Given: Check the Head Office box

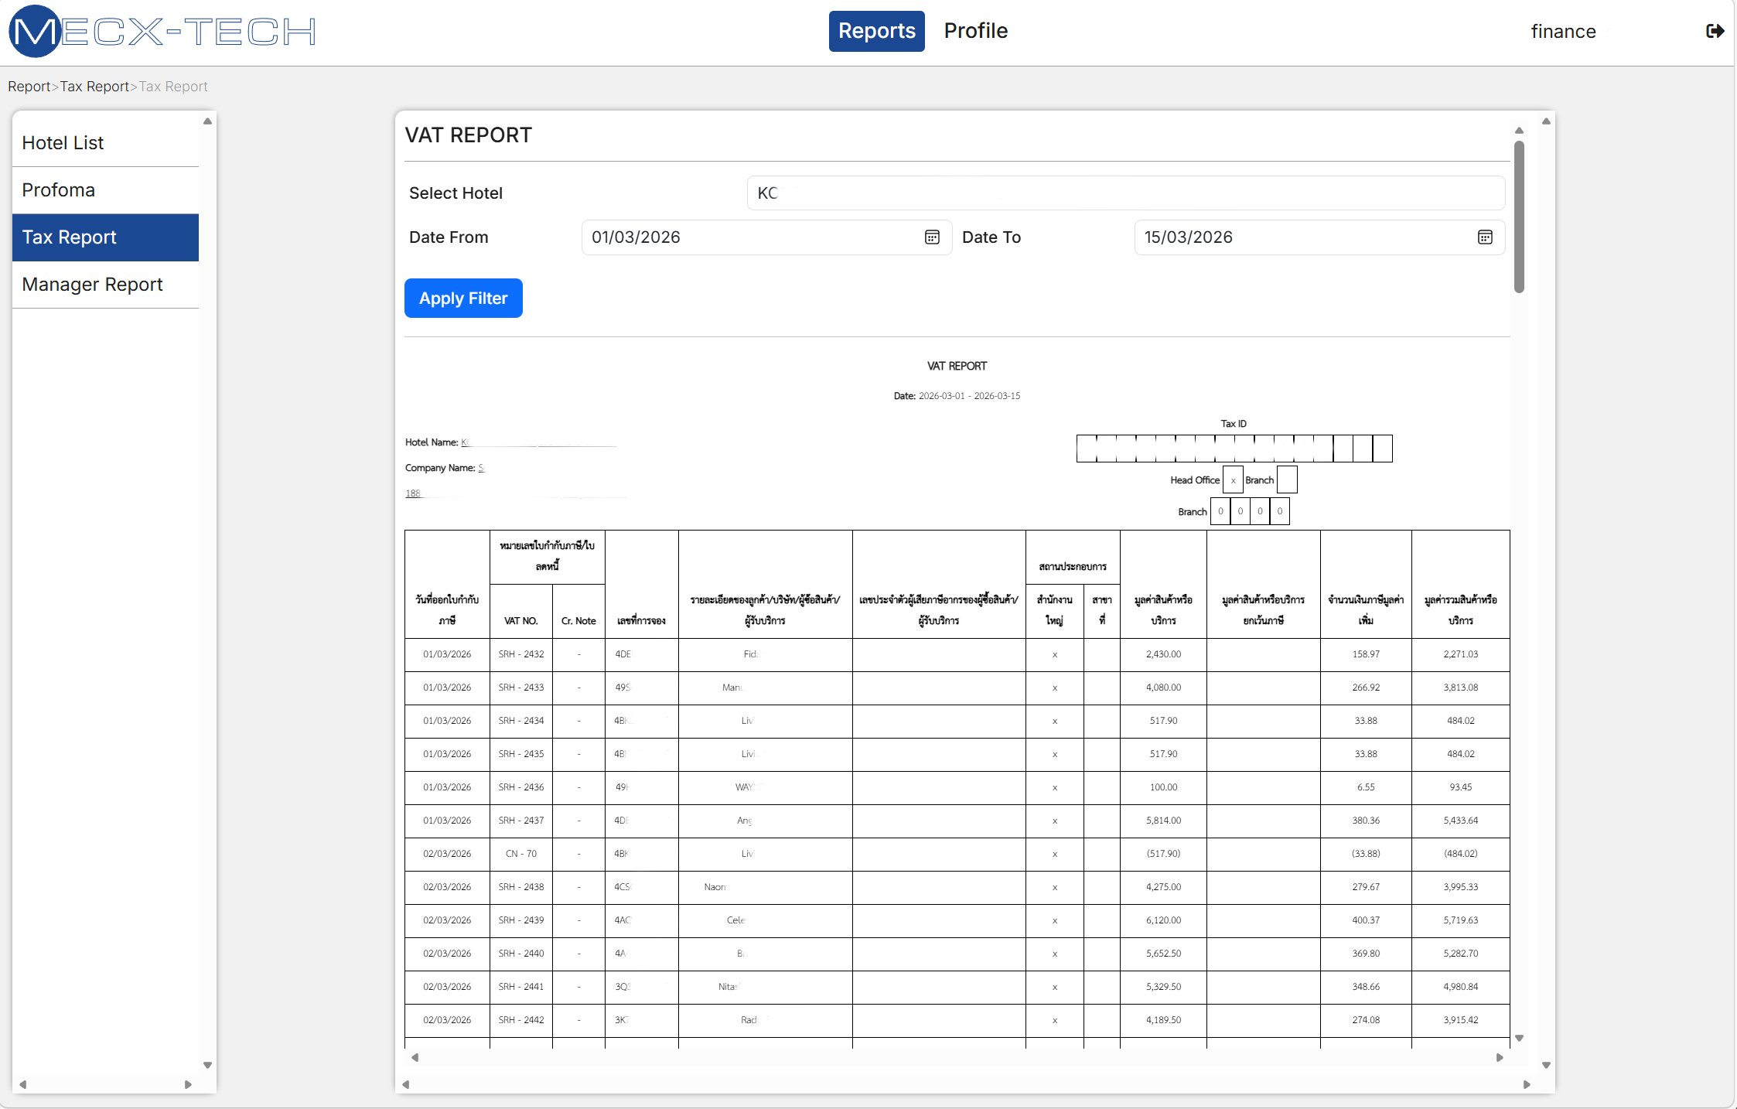Looking at the screenshot, I should (1233, 480).
